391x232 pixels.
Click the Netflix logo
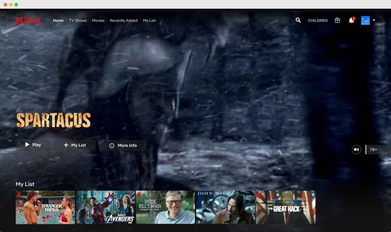28,20
